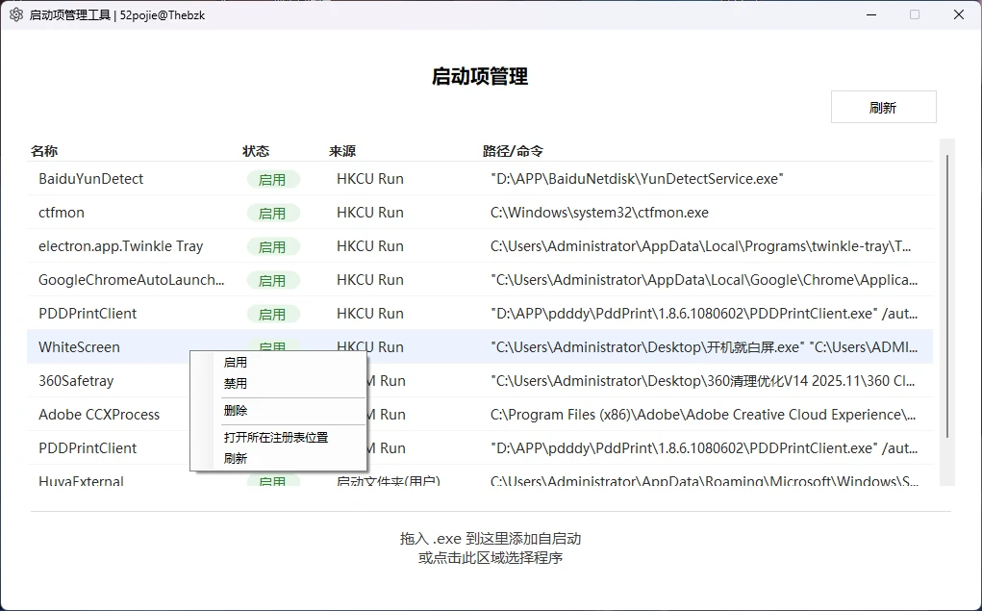Toggle the first PDDPrintClient status badge
982x611 pixels.
[x=274, y=314]
